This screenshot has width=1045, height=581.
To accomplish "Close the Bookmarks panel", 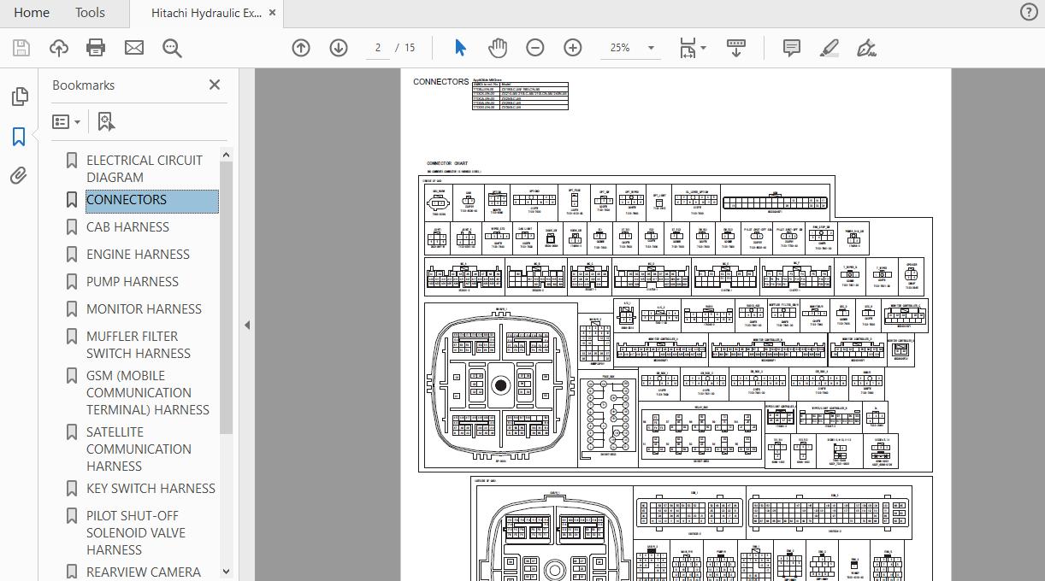I will tap(215, 85).
